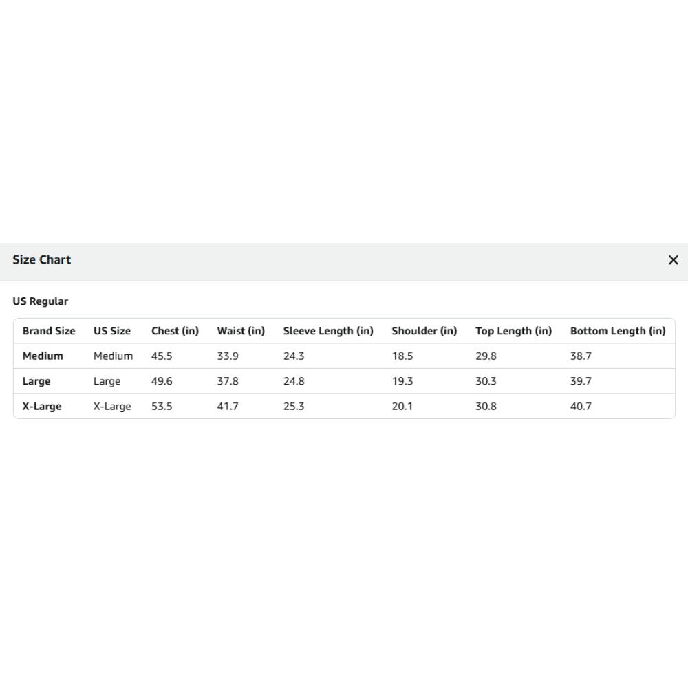Click the Large shoulder value 19.3

pyautogui.click(x=402, y=381)
